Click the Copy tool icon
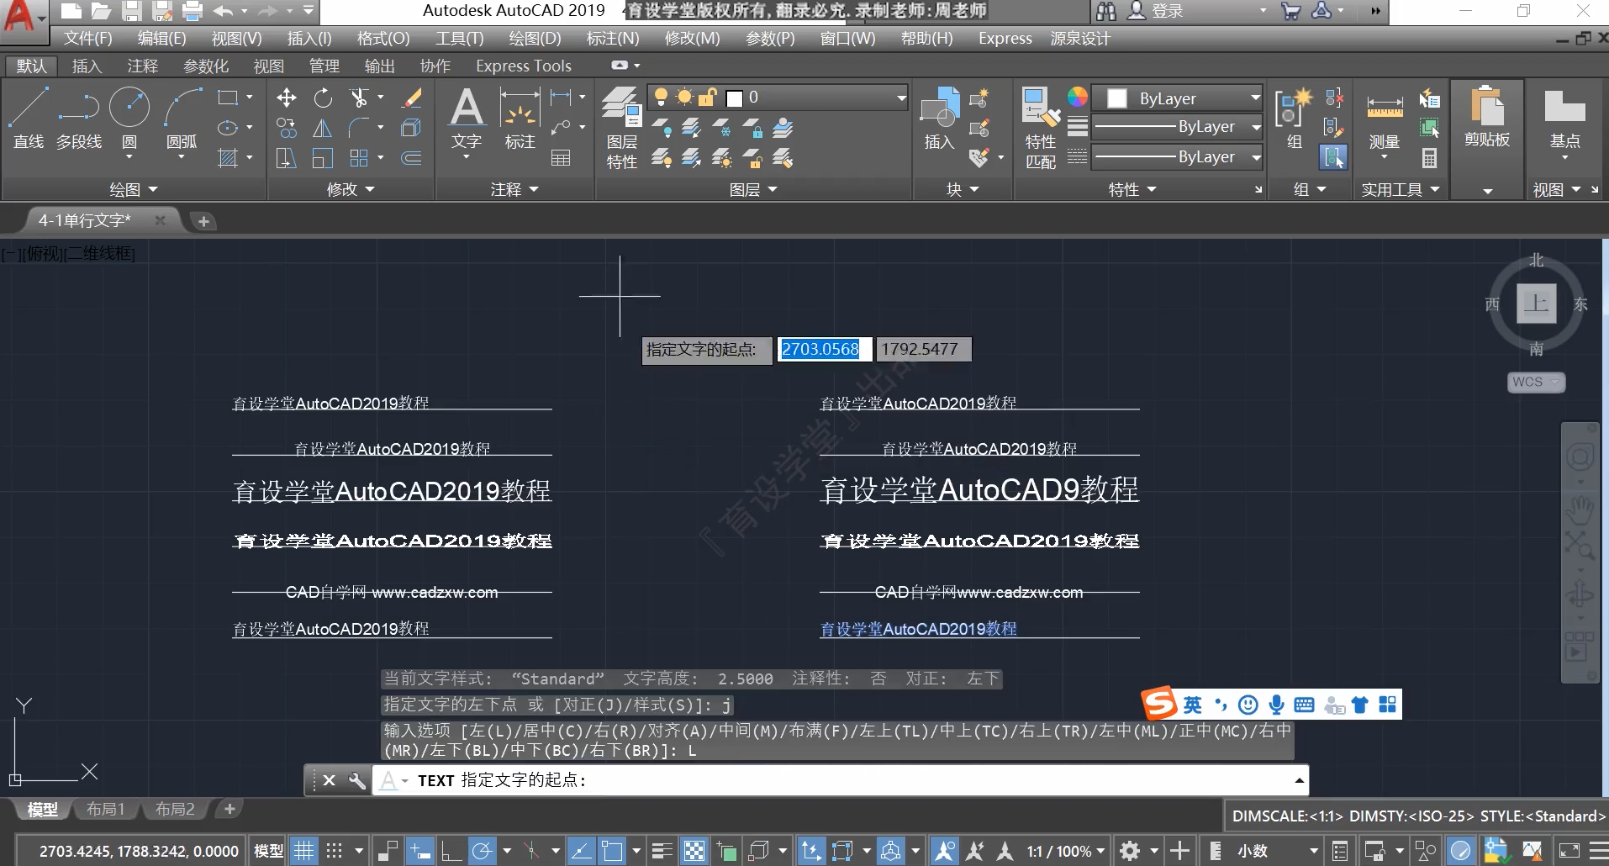Image resolution: width=1609 pixels, height=866 pixels. pos(286,128)
